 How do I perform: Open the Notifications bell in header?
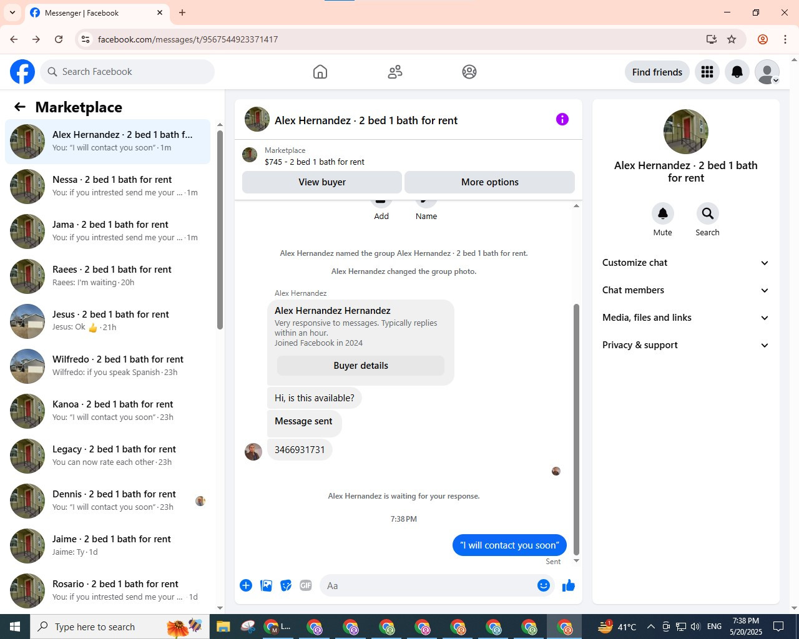pyautogui.click(x=737, y=72)
